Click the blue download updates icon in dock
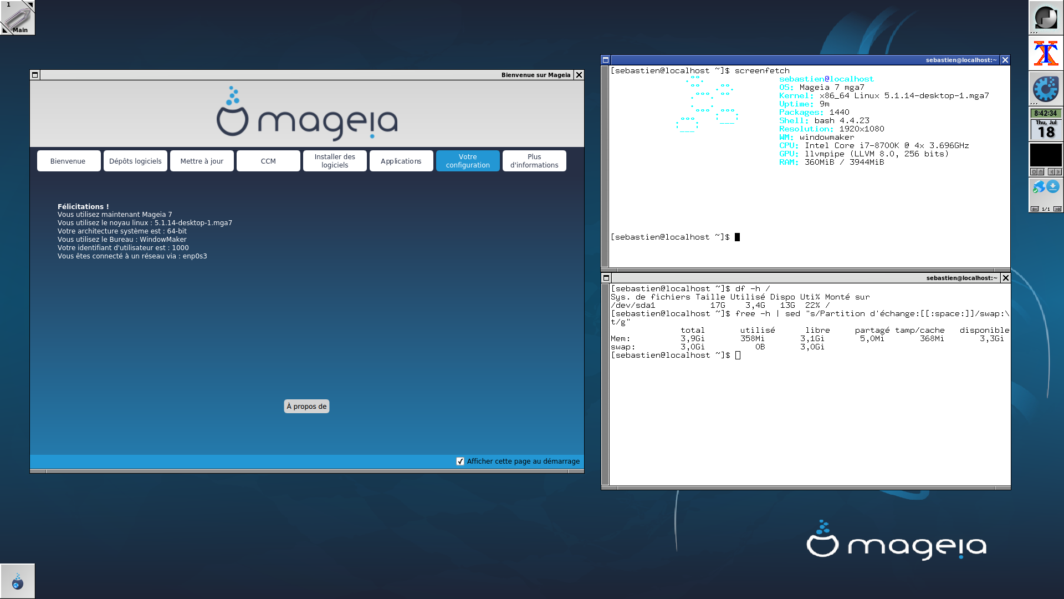Screen dimensions: 1064x599 [1053, 186]
